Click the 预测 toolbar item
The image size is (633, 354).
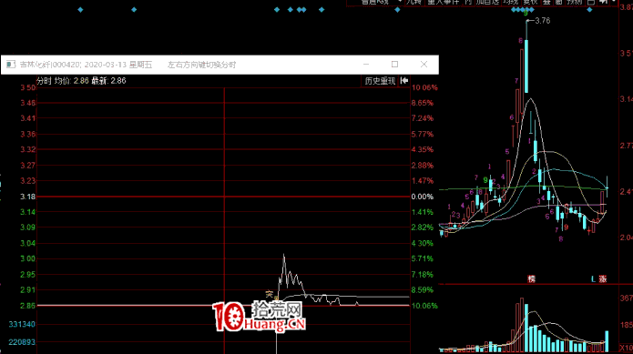574,2
